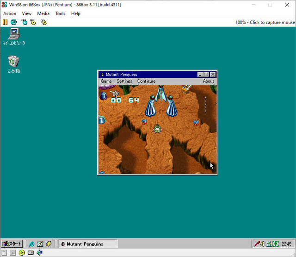The height and width of the screenshot is (257, 296).
Task: Close the Mutant Penguins window
Action: click(x=213, y=75)
